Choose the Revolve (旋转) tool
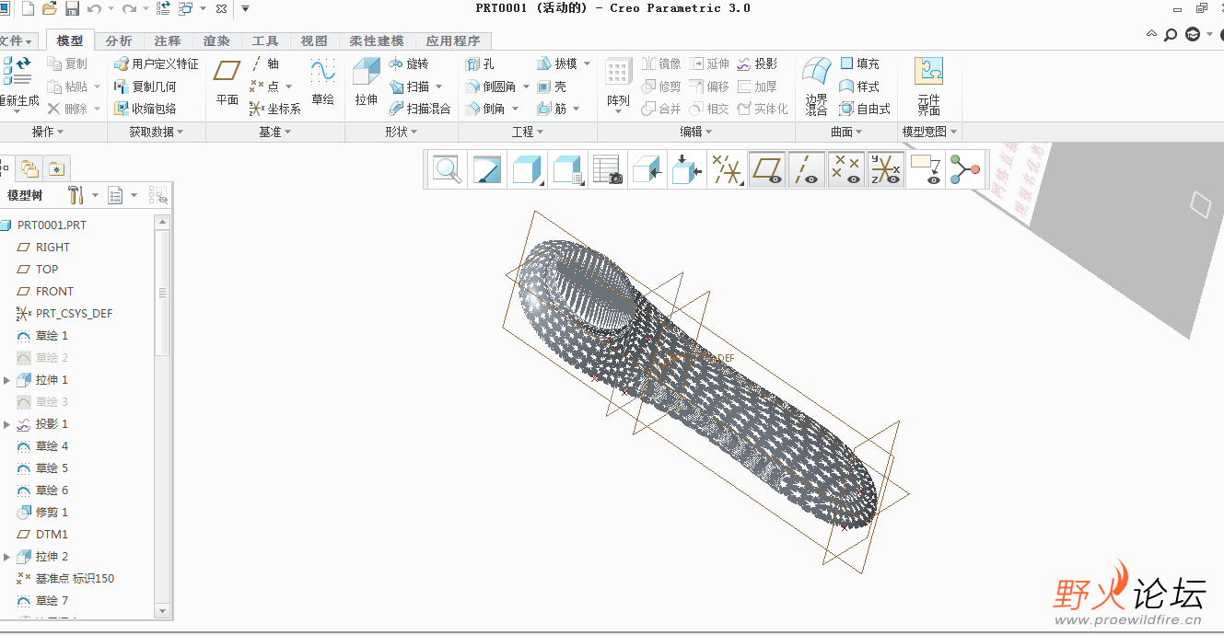Viewport: 1224px width, 635px height. pos(408,64)
